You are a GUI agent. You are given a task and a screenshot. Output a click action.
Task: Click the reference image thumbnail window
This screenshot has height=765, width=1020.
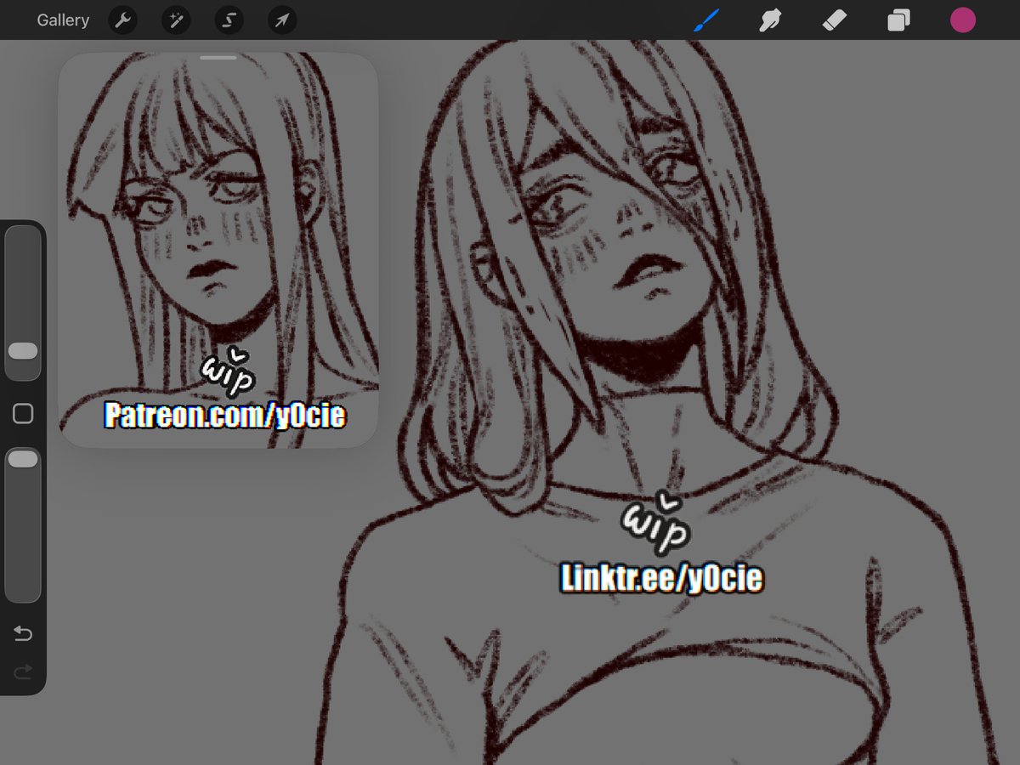(x=218, y=250)
